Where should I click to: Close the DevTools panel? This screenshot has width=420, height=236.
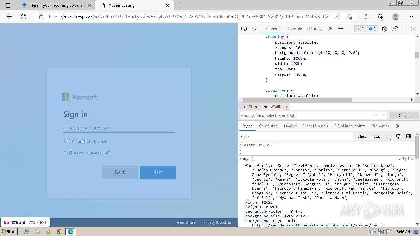pos(413,29)
